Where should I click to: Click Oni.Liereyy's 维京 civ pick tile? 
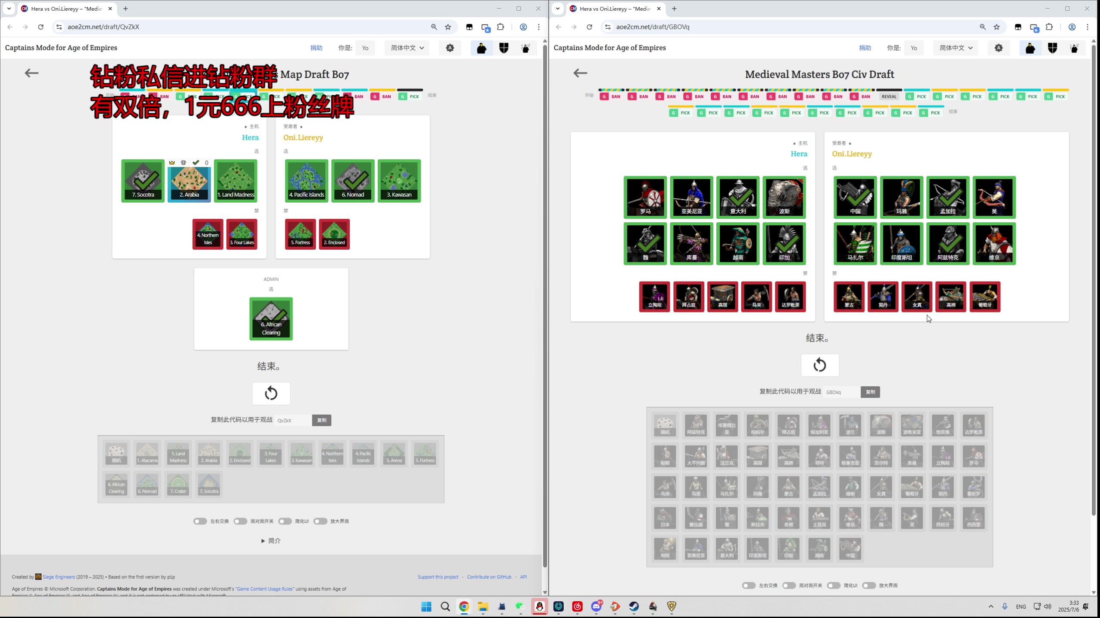pyautogui.click(x=994, y=244)
